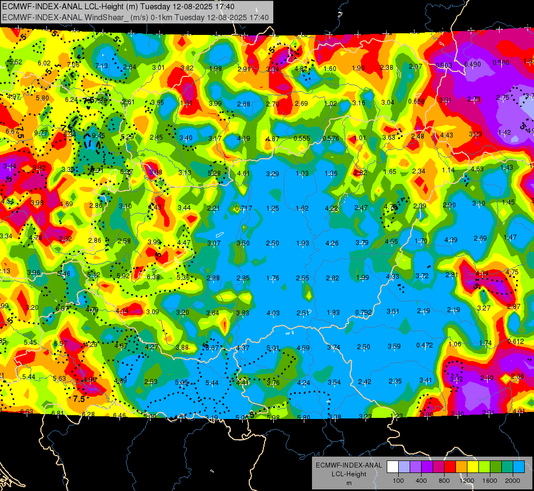Viewport: 534px width, 491px height.
Task: Click the wind shear value 0.903
Action: (x=444, y=65)
